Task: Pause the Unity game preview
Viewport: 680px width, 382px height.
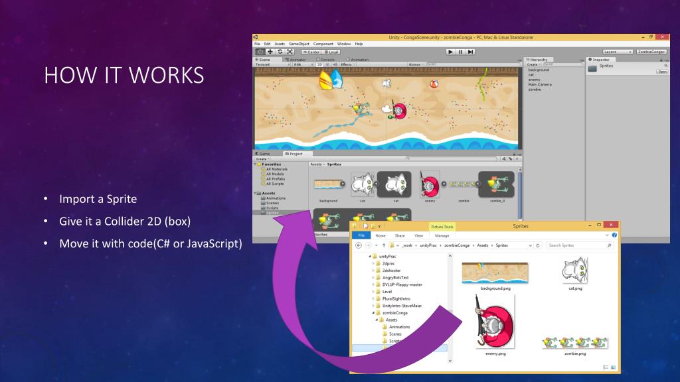Action: pyautogui.click(x=460, y=52)
